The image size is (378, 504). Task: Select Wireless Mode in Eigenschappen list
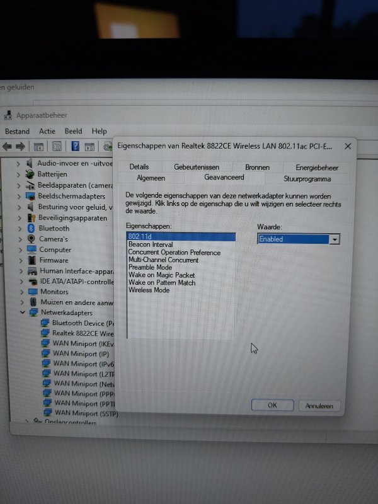point(149,290)
